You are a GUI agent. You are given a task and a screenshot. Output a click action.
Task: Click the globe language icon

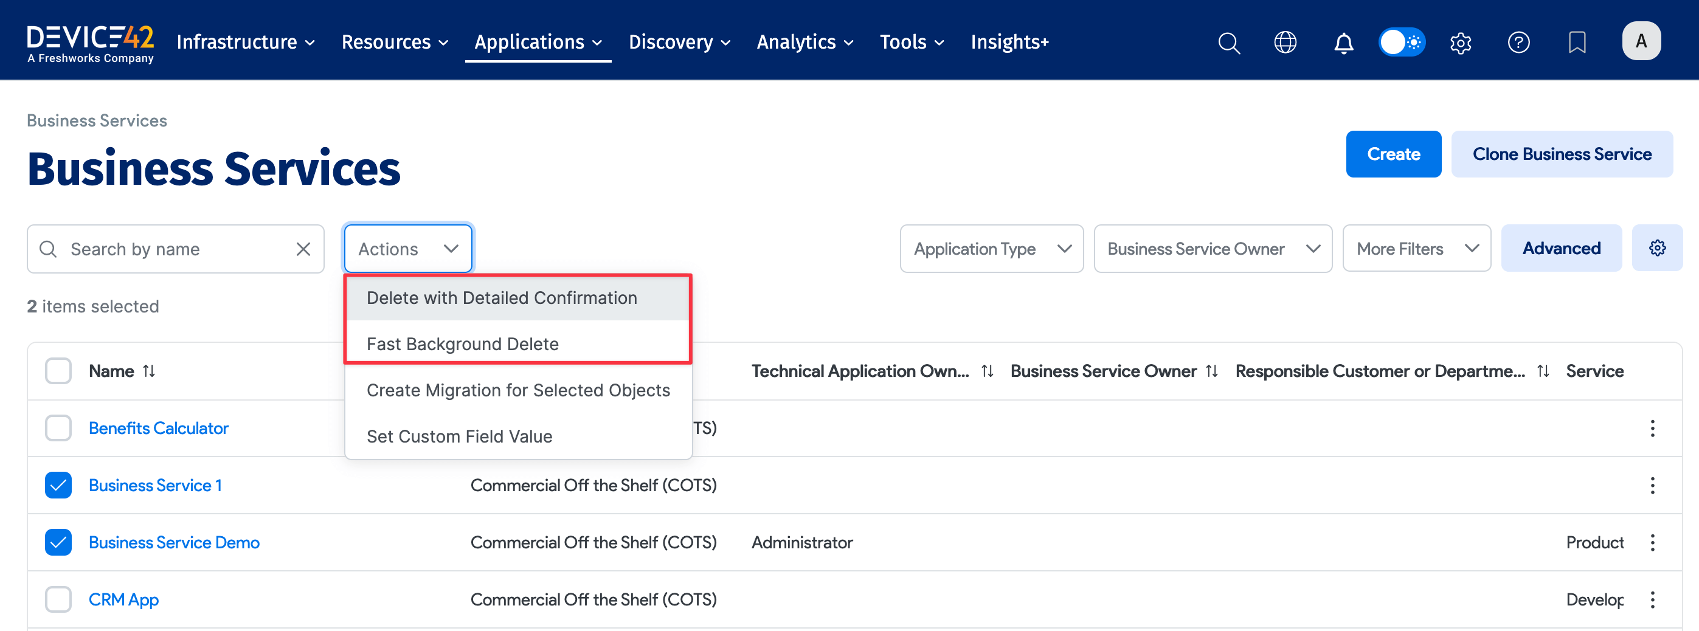(x=1285, y=43)
